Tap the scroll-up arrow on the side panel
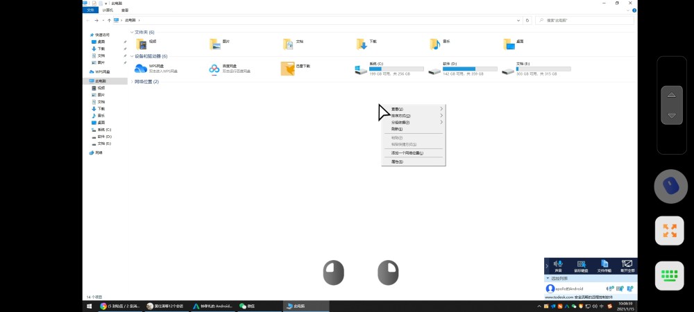 coord(671,95)
